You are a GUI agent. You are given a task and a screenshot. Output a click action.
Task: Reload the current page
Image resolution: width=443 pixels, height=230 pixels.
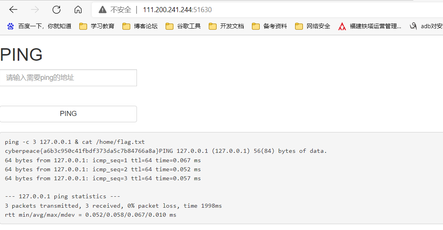[x=57, y=9]
